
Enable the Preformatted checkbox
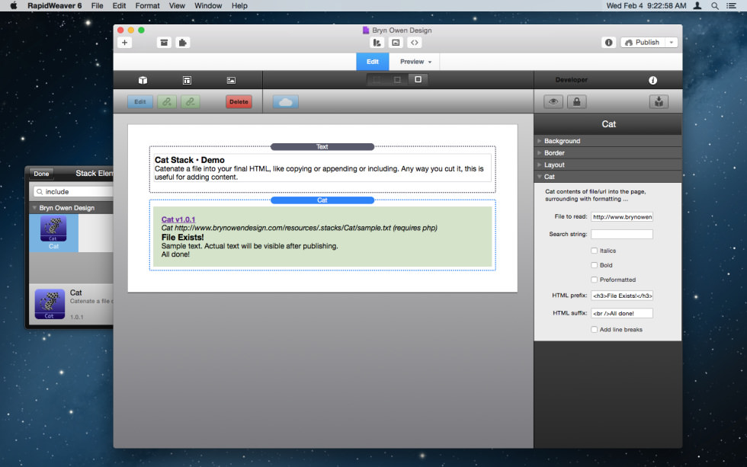pos(594,280)
